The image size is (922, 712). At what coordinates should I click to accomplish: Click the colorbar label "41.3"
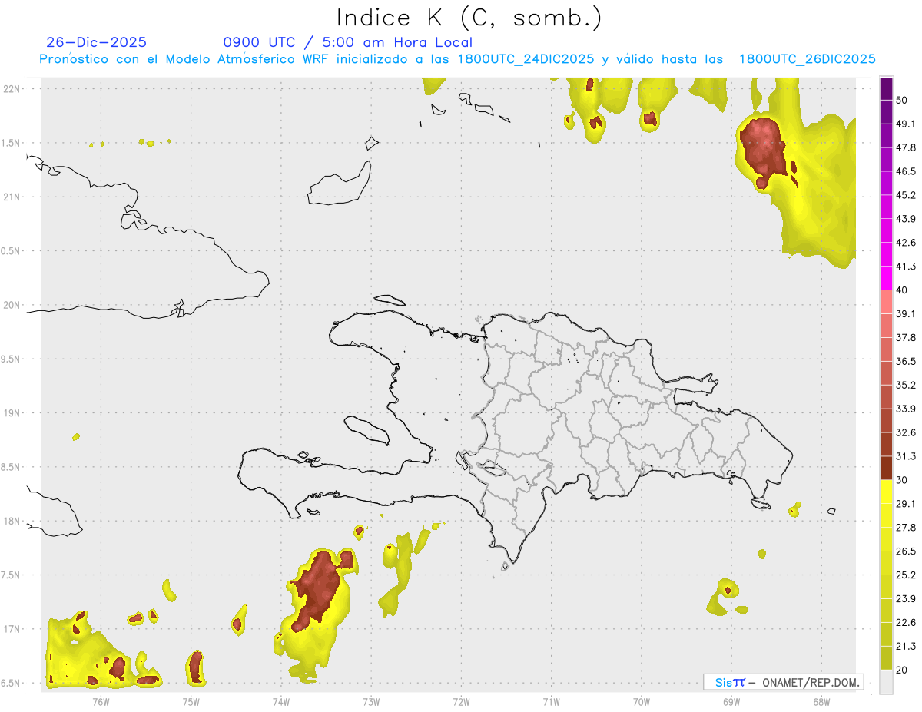point(906,267)
